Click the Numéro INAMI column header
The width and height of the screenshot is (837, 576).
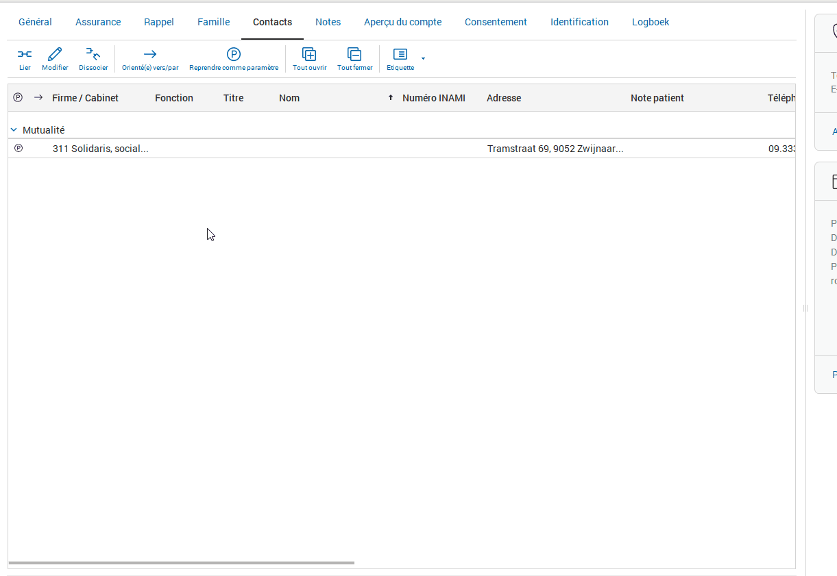(434, 98)
